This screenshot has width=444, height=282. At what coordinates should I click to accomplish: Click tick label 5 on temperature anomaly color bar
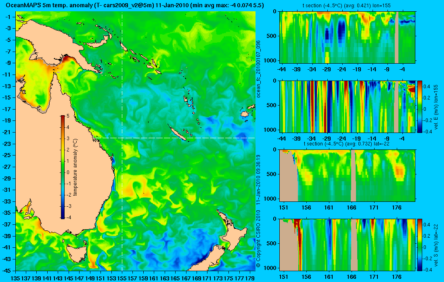pos(68,116)
